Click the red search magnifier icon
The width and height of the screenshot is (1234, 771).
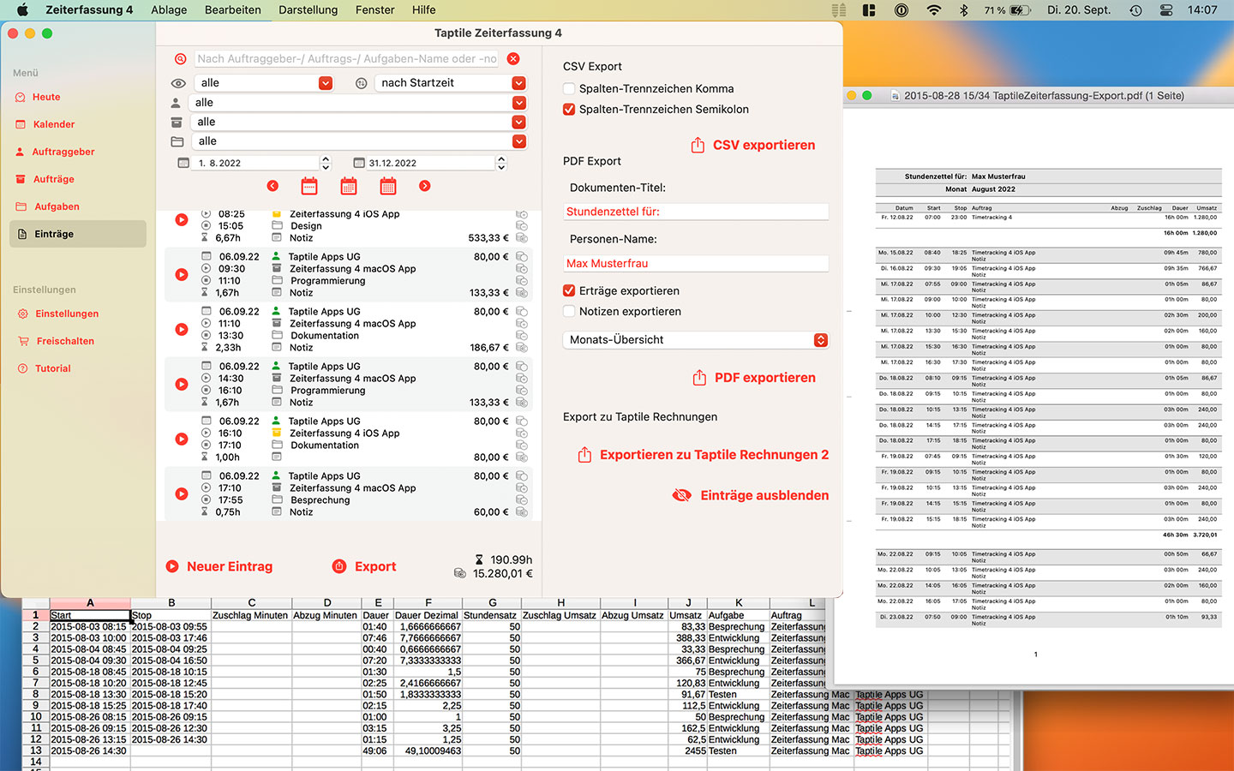[x=180, y=59]
